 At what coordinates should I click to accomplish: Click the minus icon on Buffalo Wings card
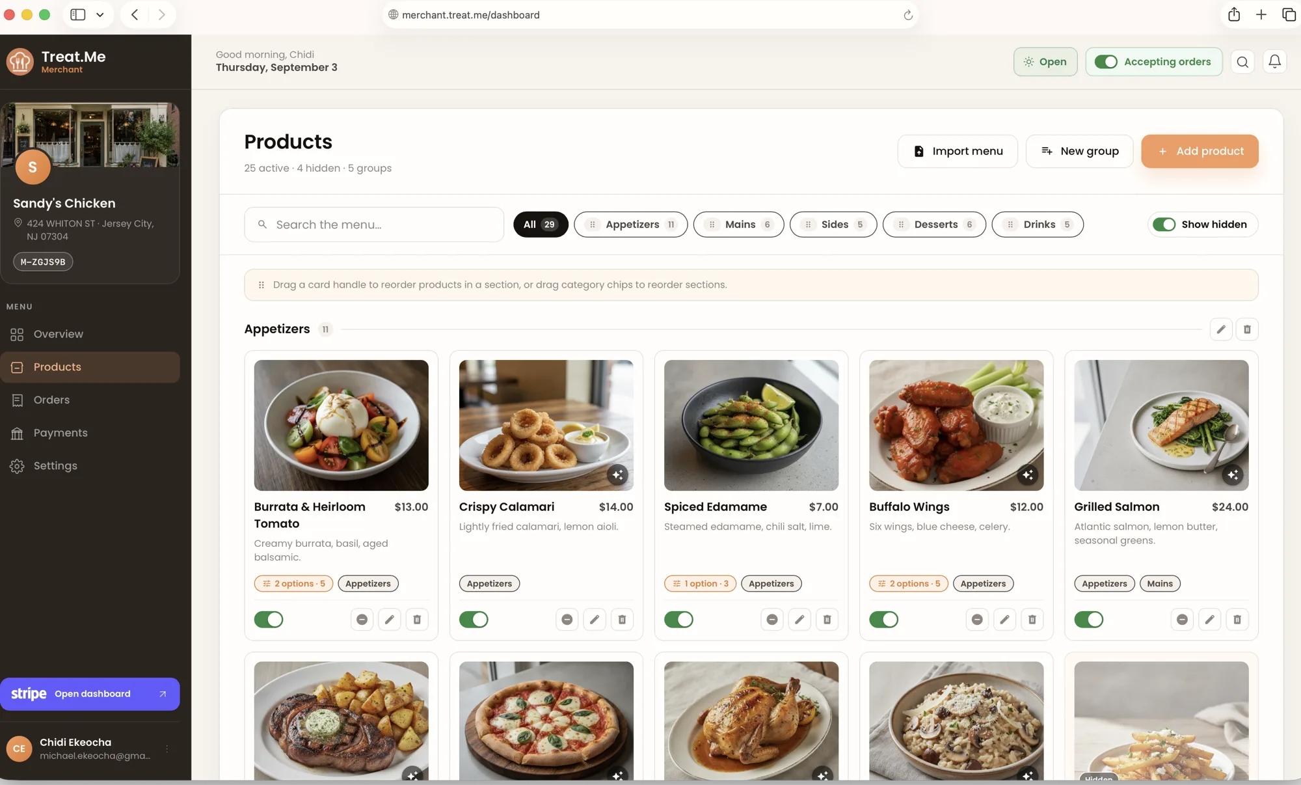pos(977,620)
